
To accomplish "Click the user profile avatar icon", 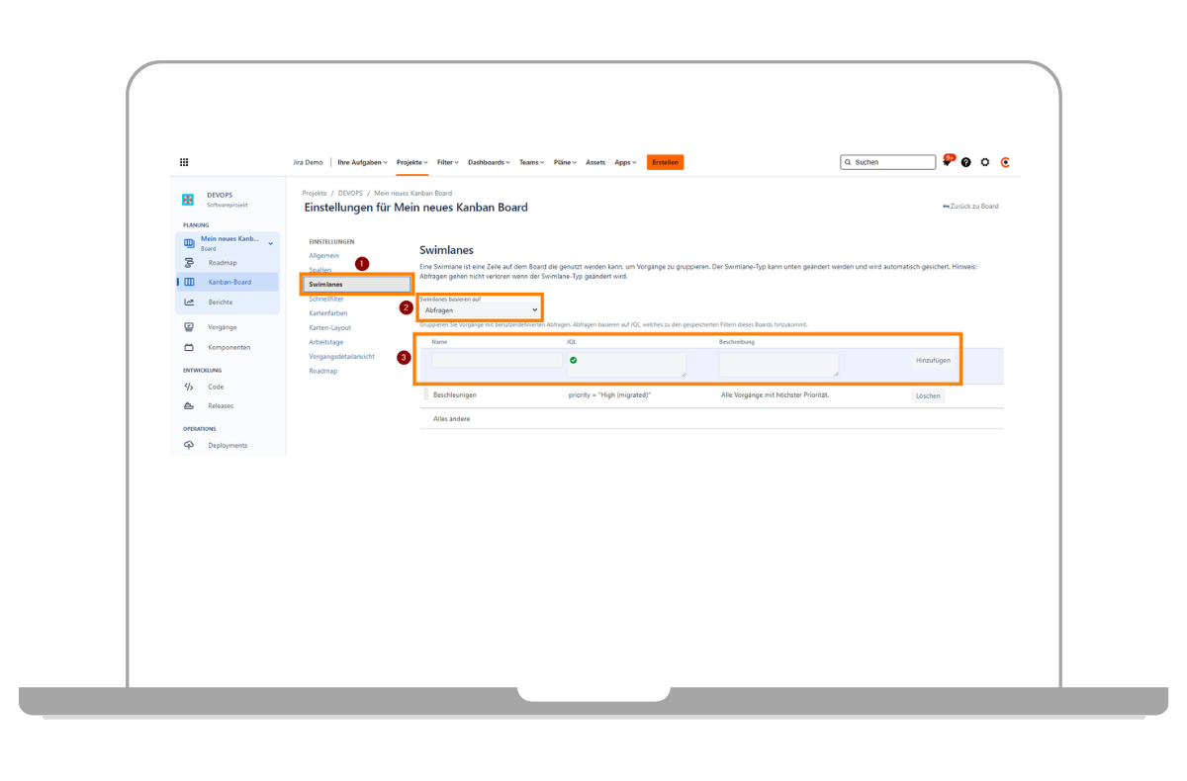I will click(1005, 162).
